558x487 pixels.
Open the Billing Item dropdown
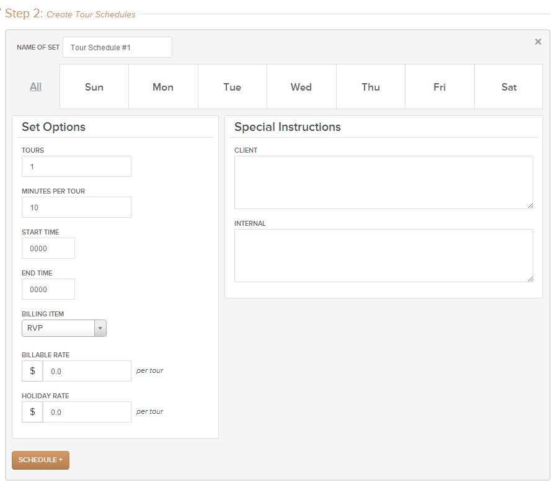(64, 328)
